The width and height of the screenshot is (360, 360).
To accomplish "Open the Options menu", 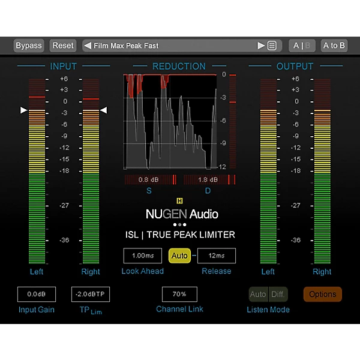I will pos(323,295).
